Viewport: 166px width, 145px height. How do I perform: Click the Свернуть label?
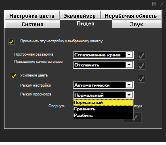click(57, 106)
